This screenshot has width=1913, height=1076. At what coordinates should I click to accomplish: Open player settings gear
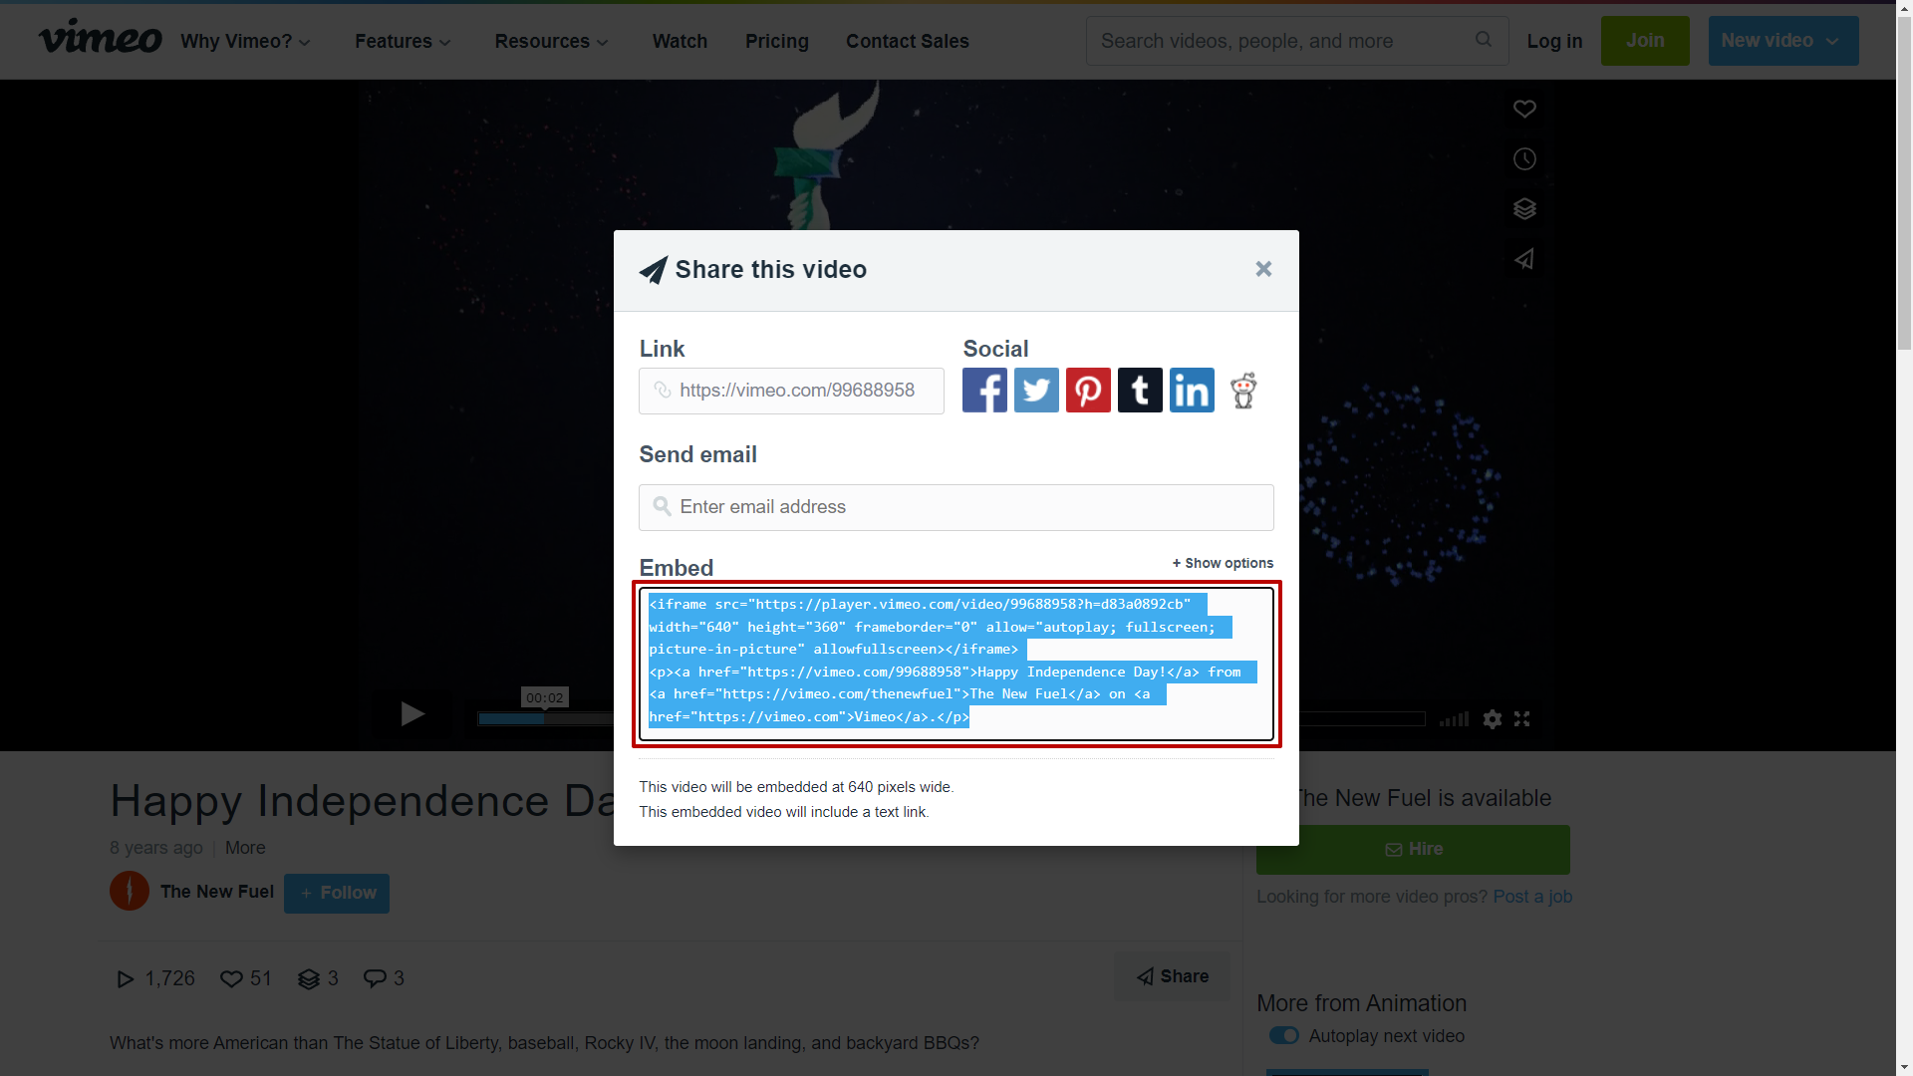1492,718
